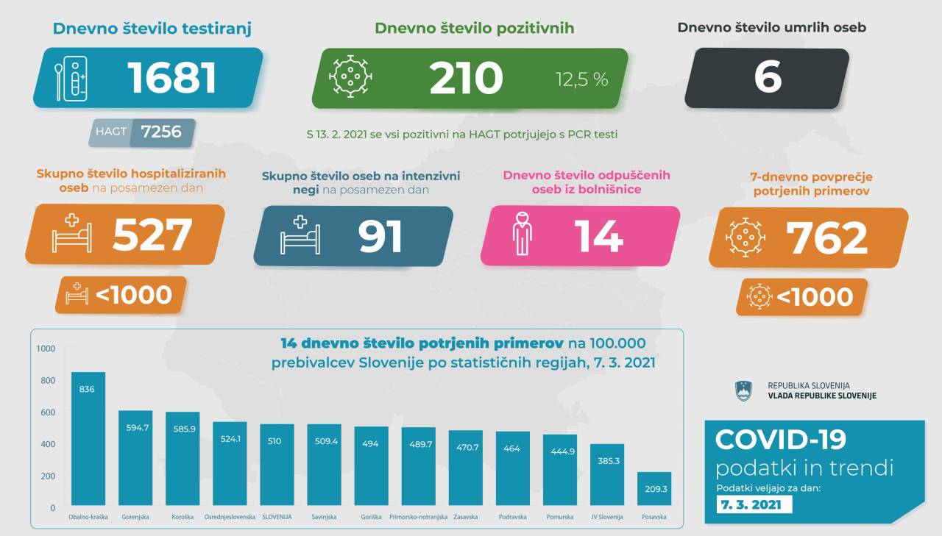Click the virus icon beside 762
942x536 pixels.
(746, 237)
